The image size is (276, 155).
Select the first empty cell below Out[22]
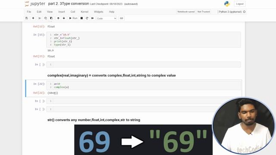click(x=144, y=101)
